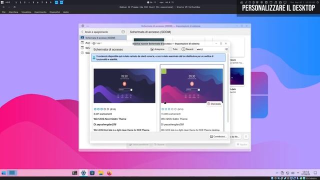The width and height of the screenshot is (320, 180).
Task: Open the VirtualBox Aiuto menu
Action: tap(66, 12)
